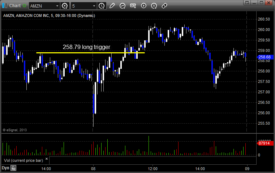The width and height of the screenshot is (275, 173).
Task: Select the '258.79 long trigger' text annotation
Action: (x=86, y=47)
